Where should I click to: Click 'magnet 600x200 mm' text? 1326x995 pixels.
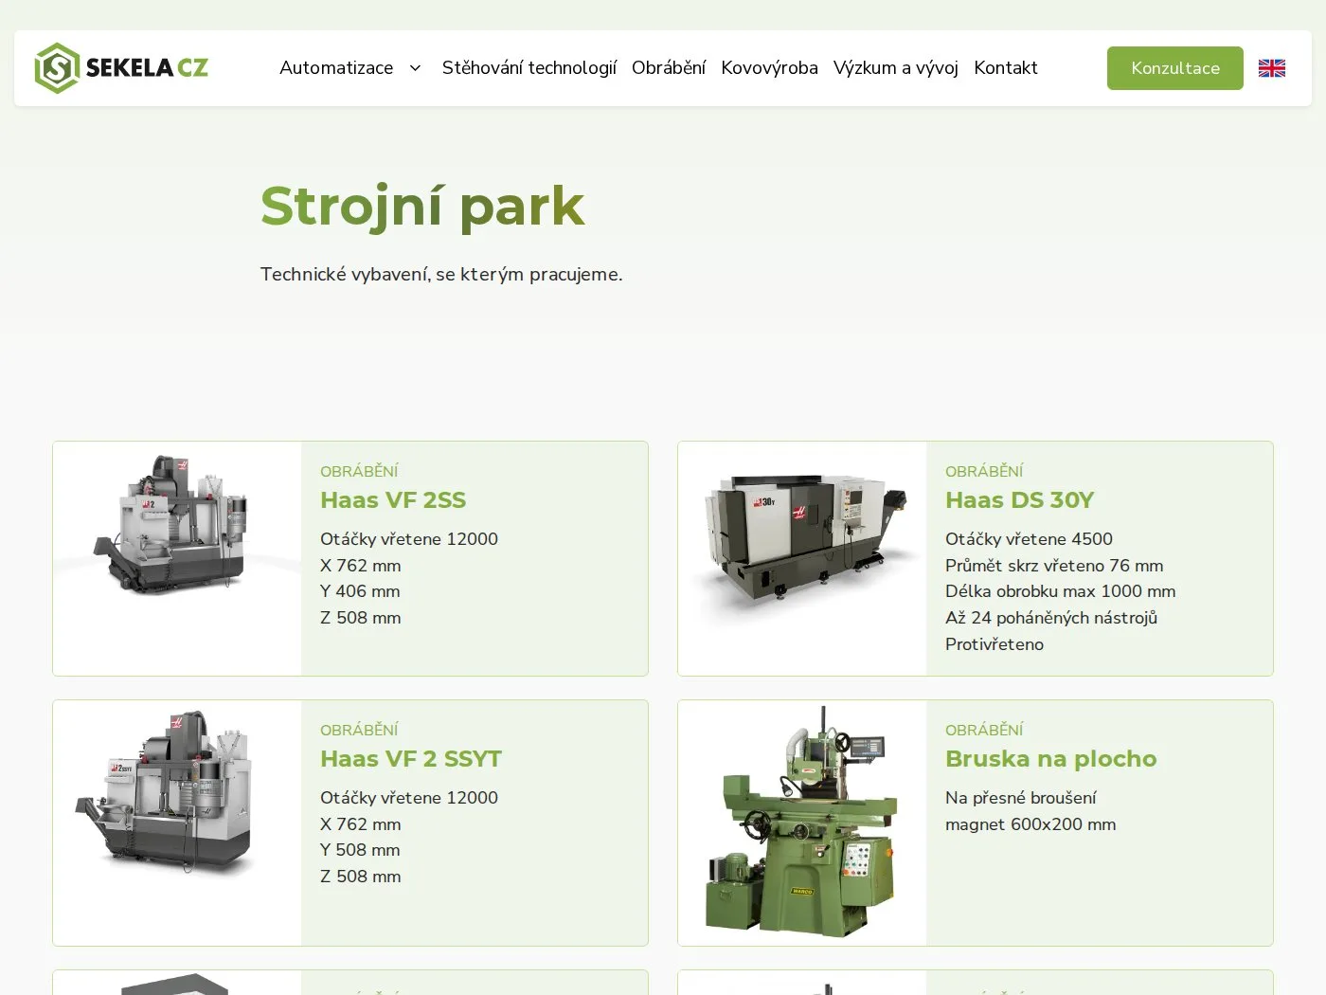(1030, 824)
